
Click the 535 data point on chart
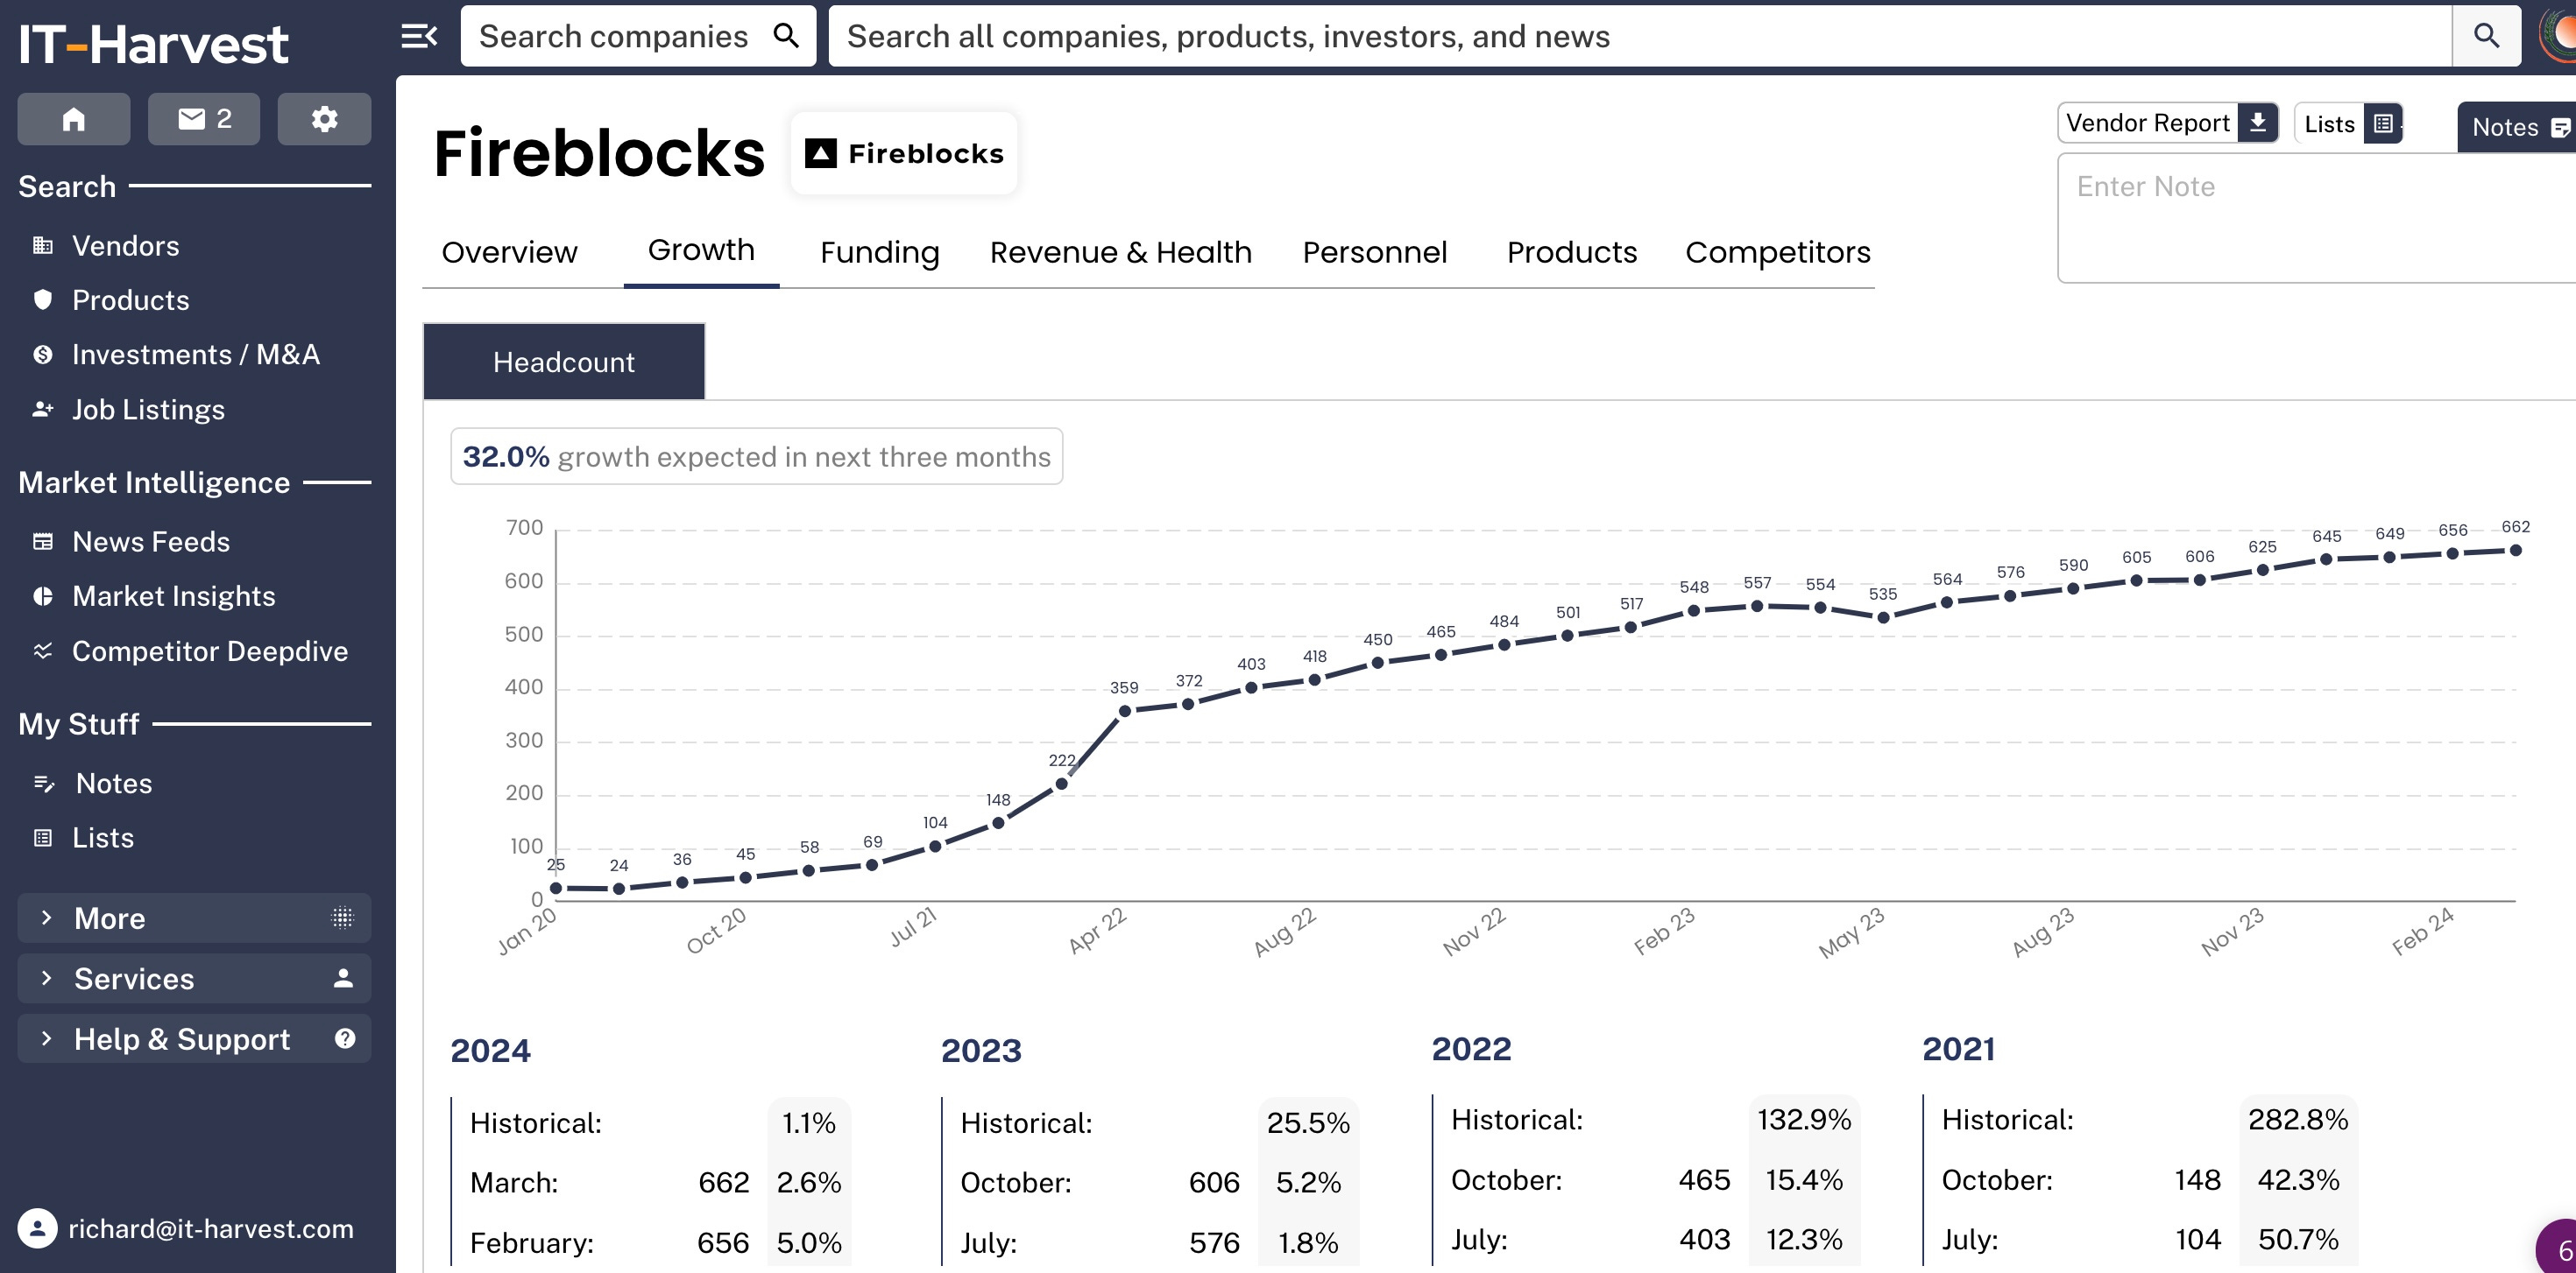click(x=1883, y=617)
